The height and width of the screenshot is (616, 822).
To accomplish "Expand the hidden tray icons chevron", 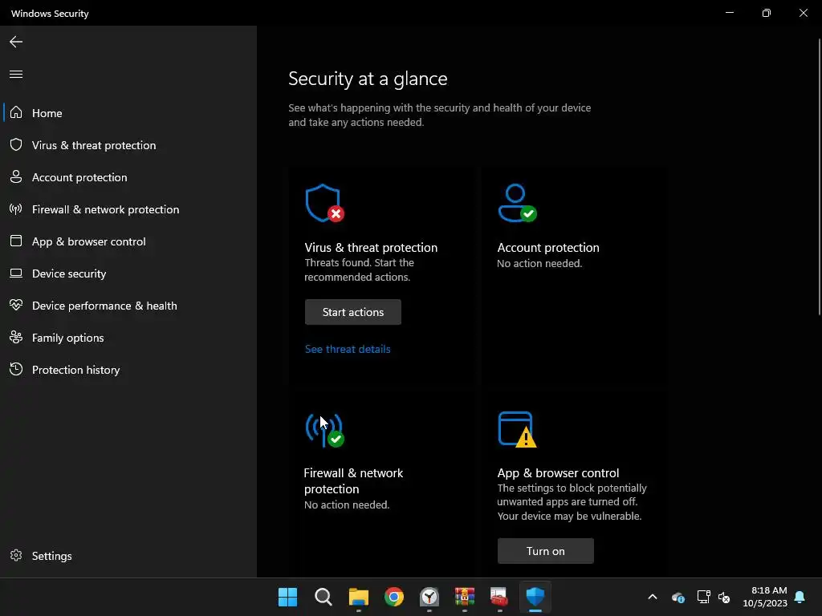I will pos(653,597).
